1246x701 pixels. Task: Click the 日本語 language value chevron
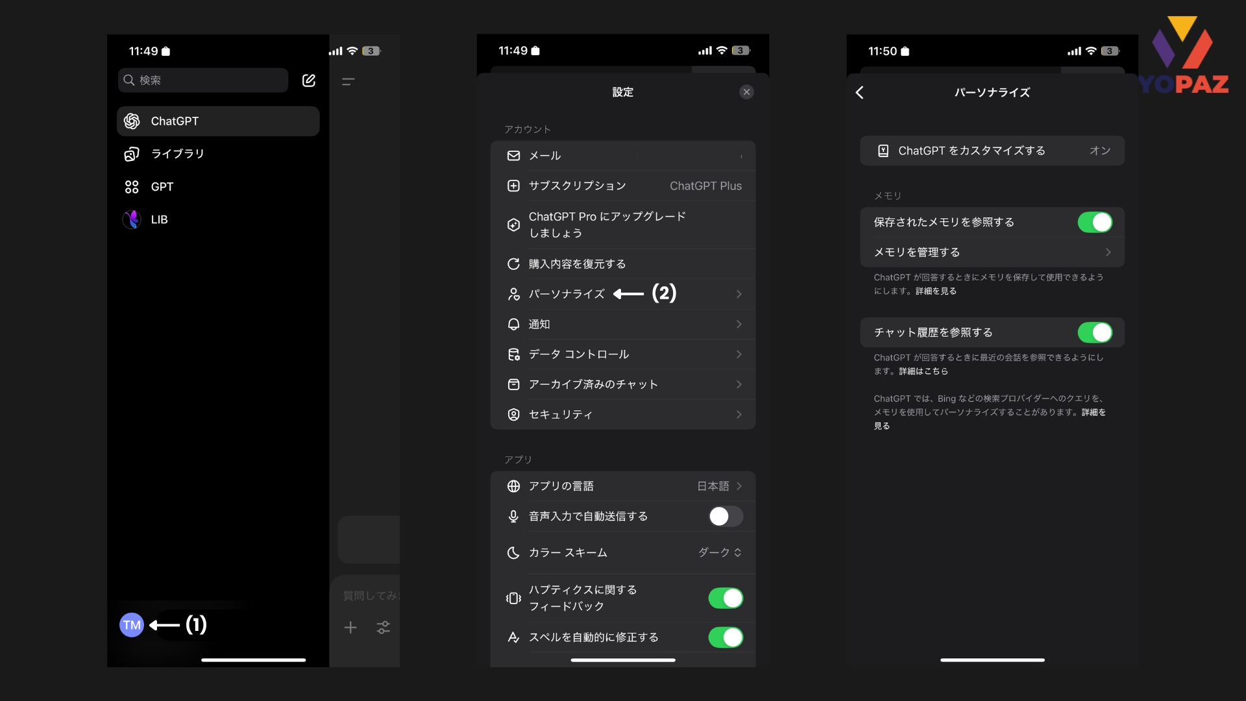point(739,486)
